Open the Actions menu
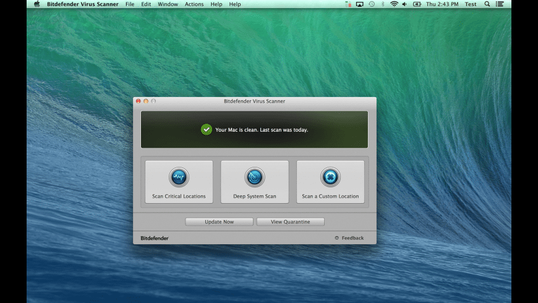 coord(194,4)
